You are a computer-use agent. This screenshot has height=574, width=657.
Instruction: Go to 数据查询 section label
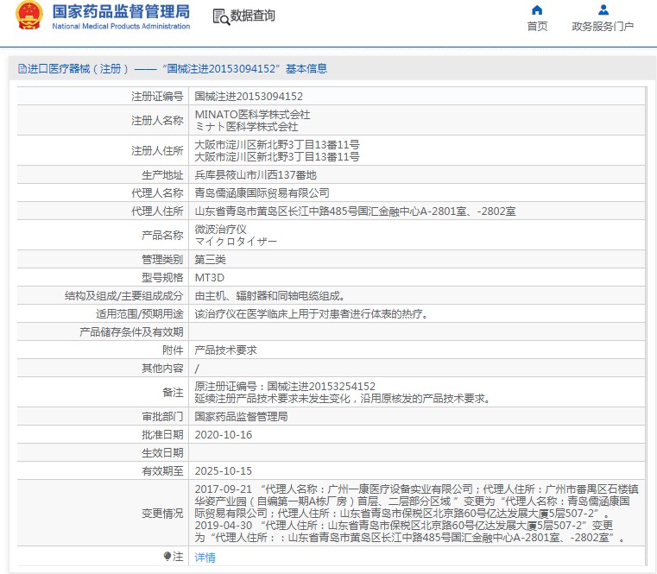[253, 16]
